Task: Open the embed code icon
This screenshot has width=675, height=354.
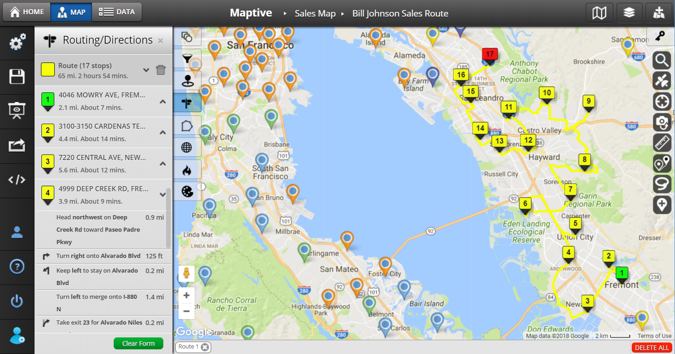Action: point(17,180)
